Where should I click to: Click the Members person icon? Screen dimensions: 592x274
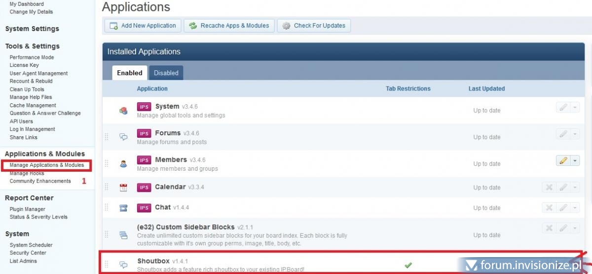pyautogui.click(x=123, y=164)
